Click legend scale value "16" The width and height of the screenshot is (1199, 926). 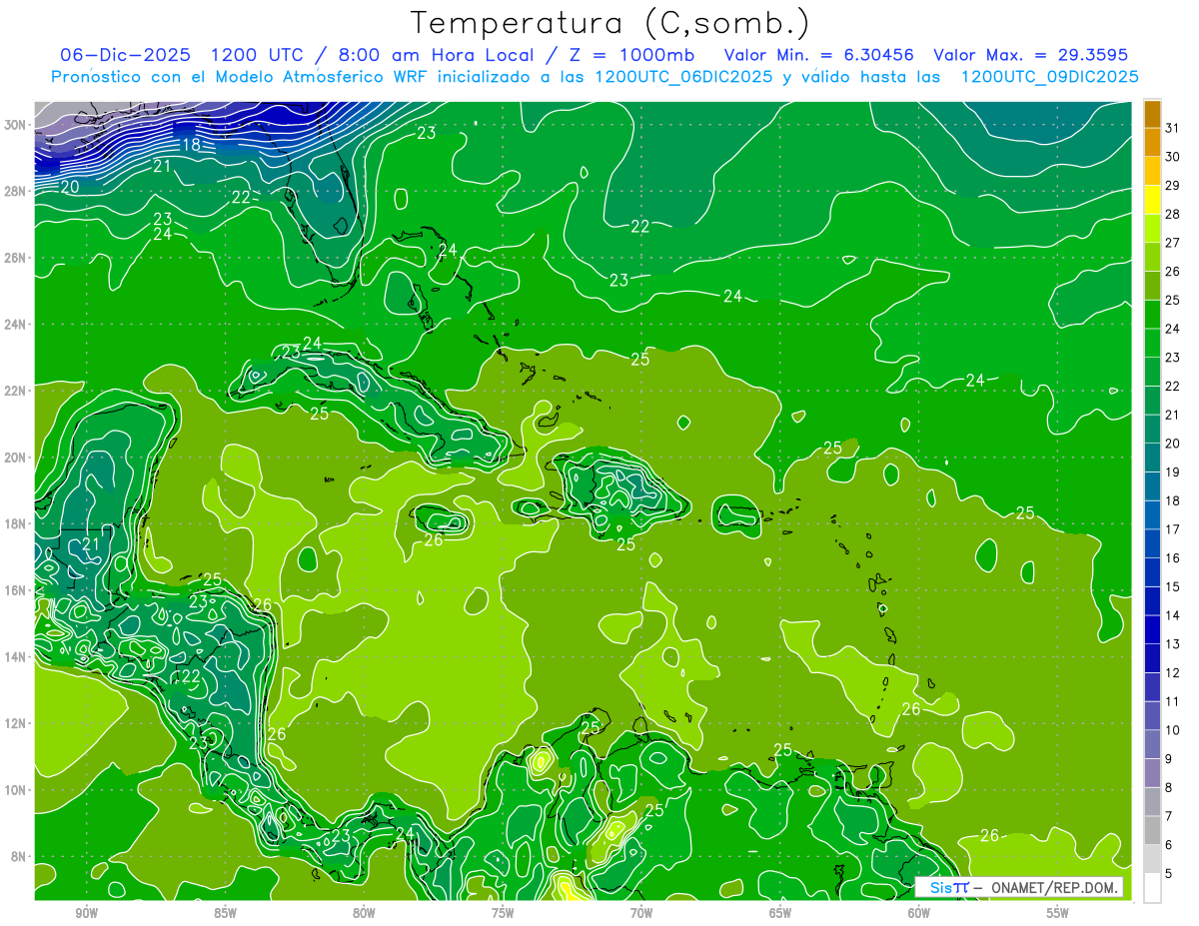coord(1173,557)
